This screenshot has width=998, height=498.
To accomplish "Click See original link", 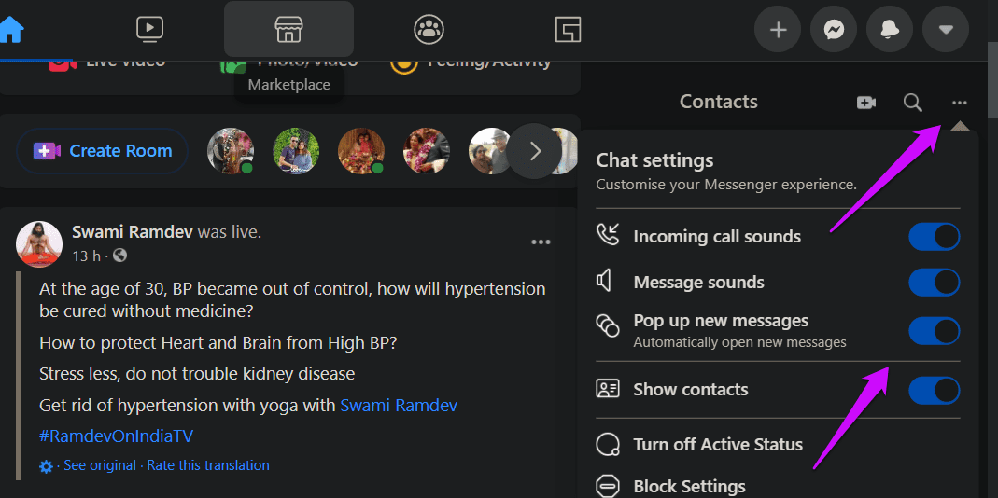I will pyautogui.click(x=100, y=465).
